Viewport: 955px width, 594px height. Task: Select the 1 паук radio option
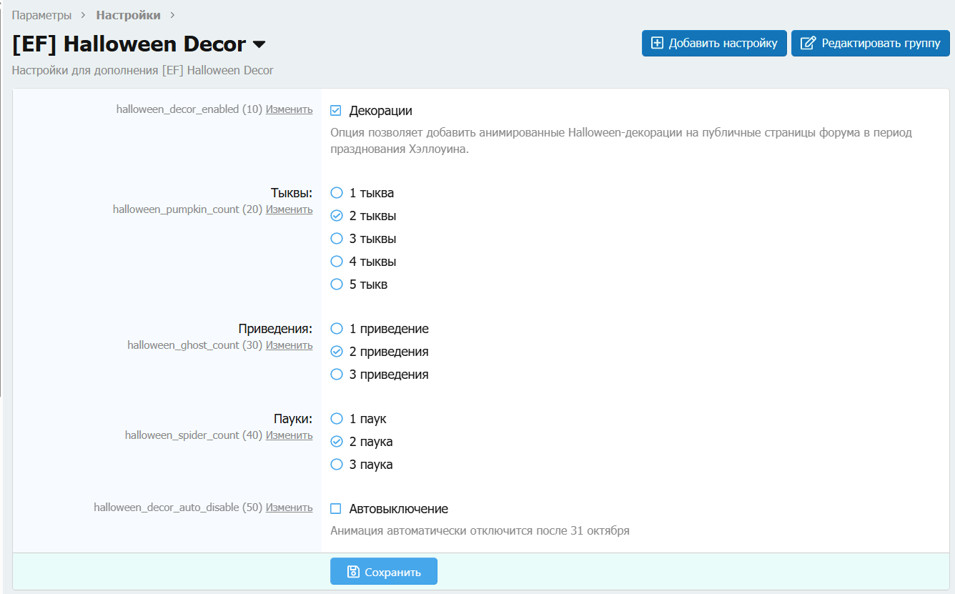click(337, 419)
